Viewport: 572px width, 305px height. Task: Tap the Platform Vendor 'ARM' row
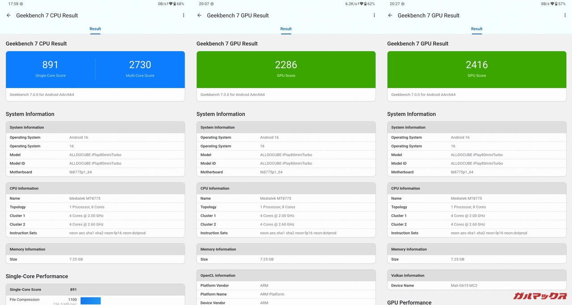[x=286, y=286]
